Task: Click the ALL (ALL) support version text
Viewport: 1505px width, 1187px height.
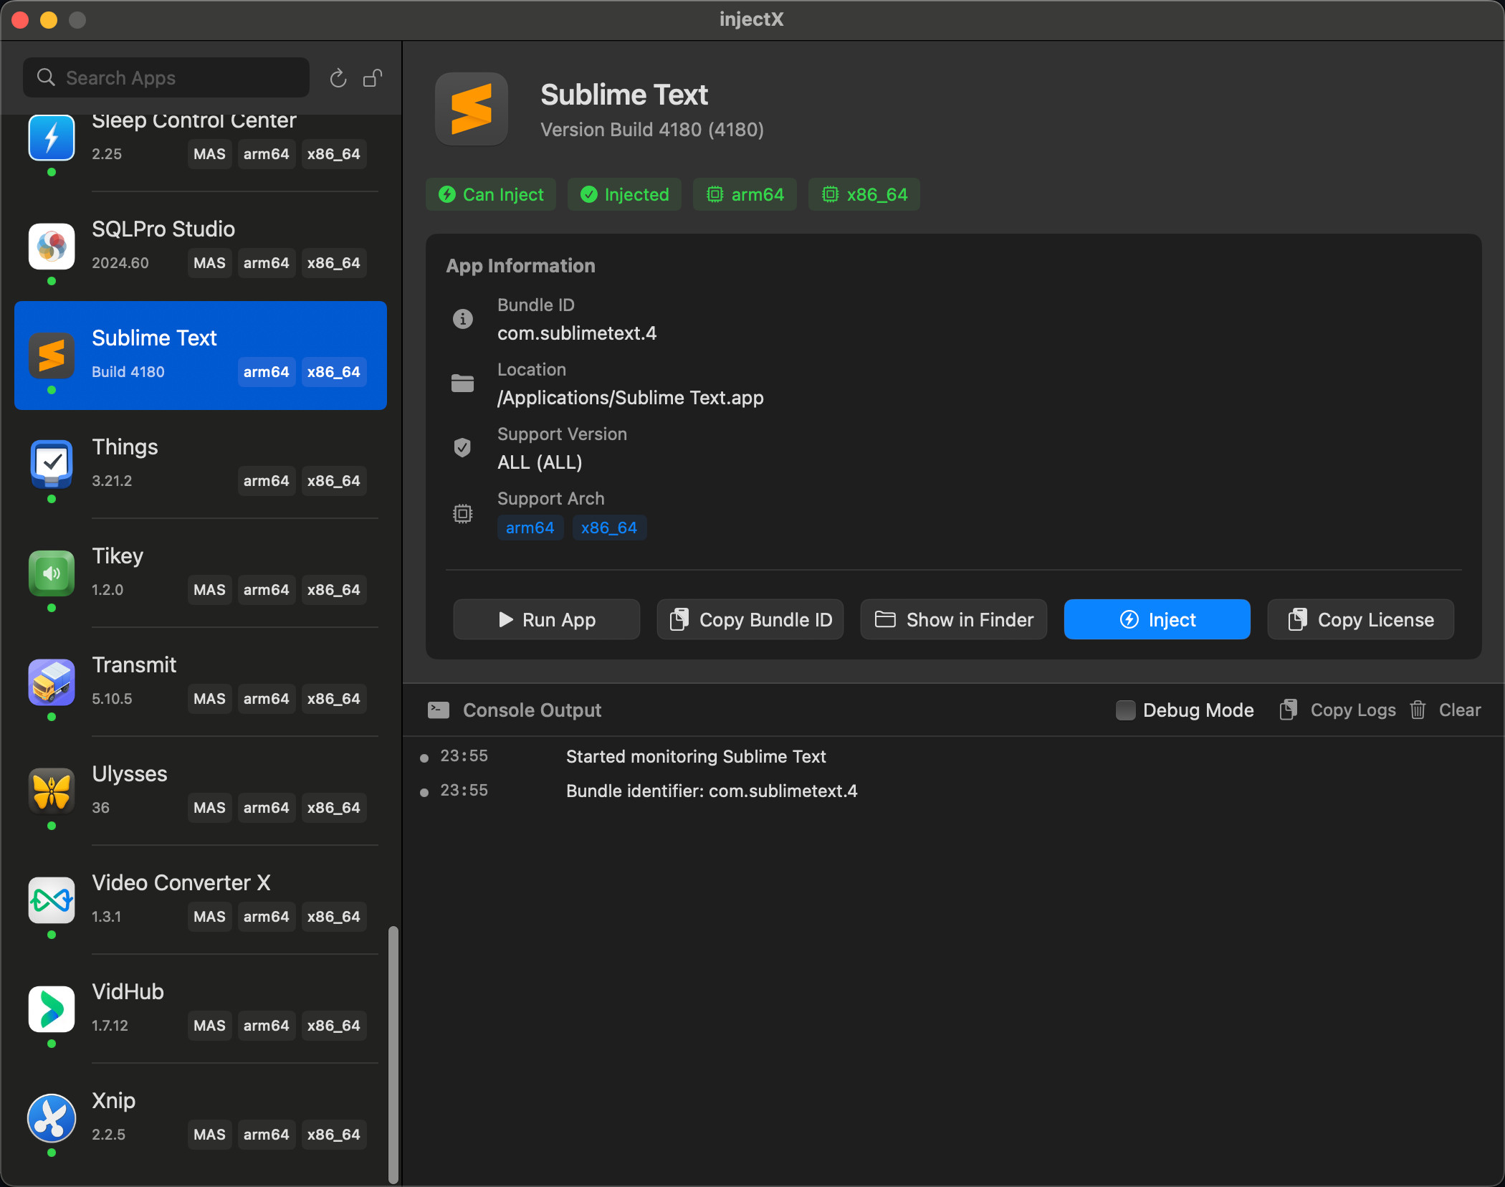Action: 540,462
